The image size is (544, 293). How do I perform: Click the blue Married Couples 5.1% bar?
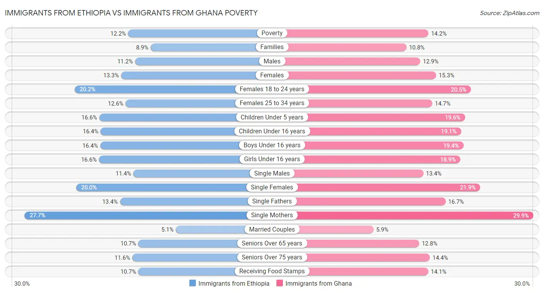(x=211, y=229)
